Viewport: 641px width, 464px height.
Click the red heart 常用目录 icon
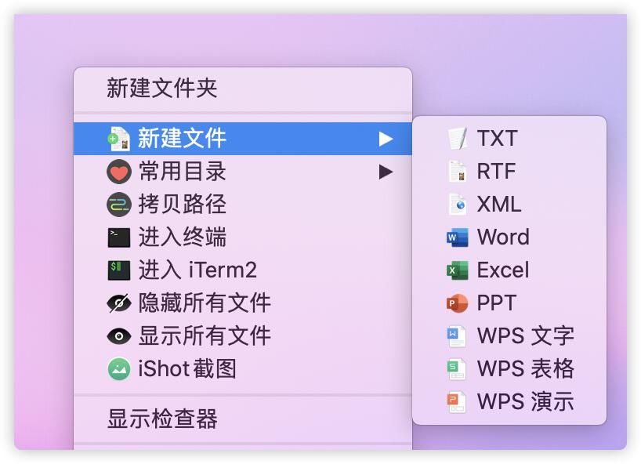[119, 172]
